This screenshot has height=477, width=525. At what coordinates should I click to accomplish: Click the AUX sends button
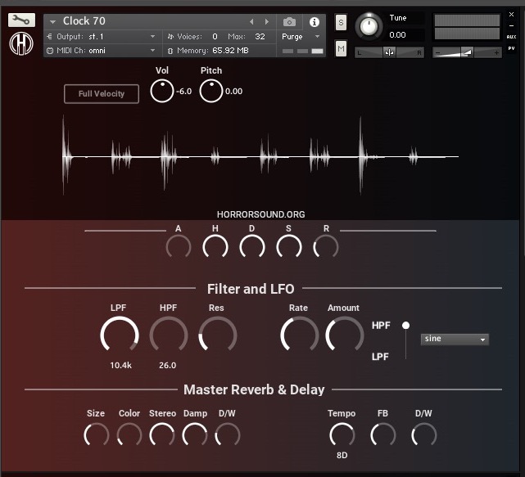click(511, 37)
